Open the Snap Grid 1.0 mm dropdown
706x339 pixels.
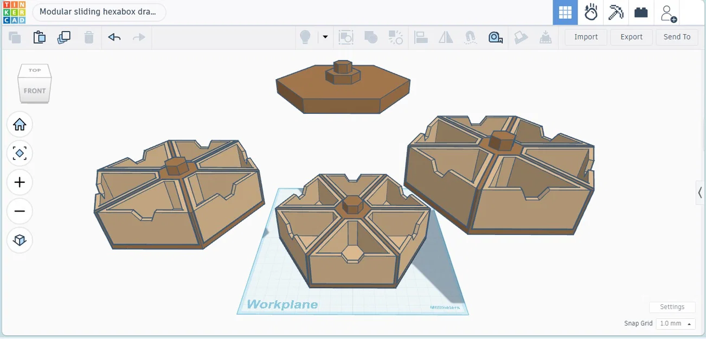click(x=675, y=323)
